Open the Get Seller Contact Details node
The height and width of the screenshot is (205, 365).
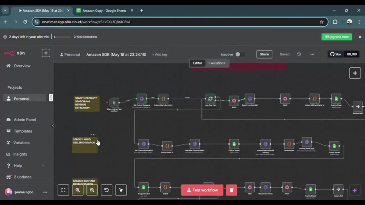point(195,144)
